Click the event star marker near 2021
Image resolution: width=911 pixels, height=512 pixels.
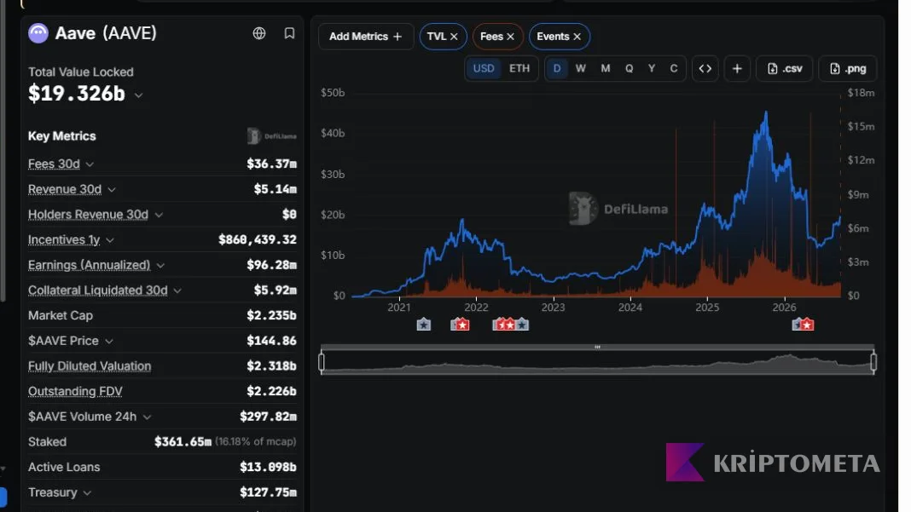coord(424,325)
